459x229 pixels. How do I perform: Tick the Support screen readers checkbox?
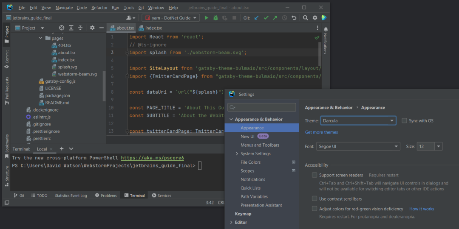pyautogui.click(x=314, y=175)
